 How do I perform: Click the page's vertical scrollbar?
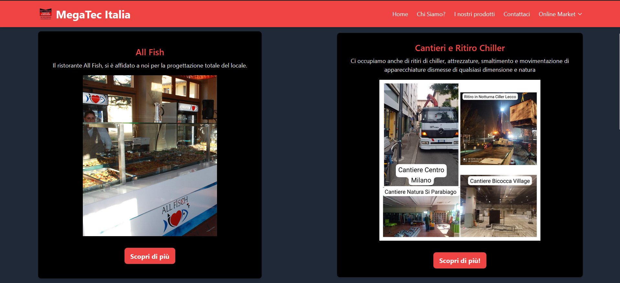click(x=619, y=81)
